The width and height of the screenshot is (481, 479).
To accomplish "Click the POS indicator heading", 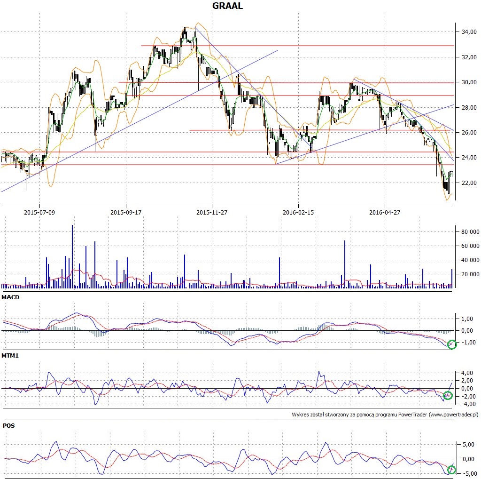I will [8, 426].
